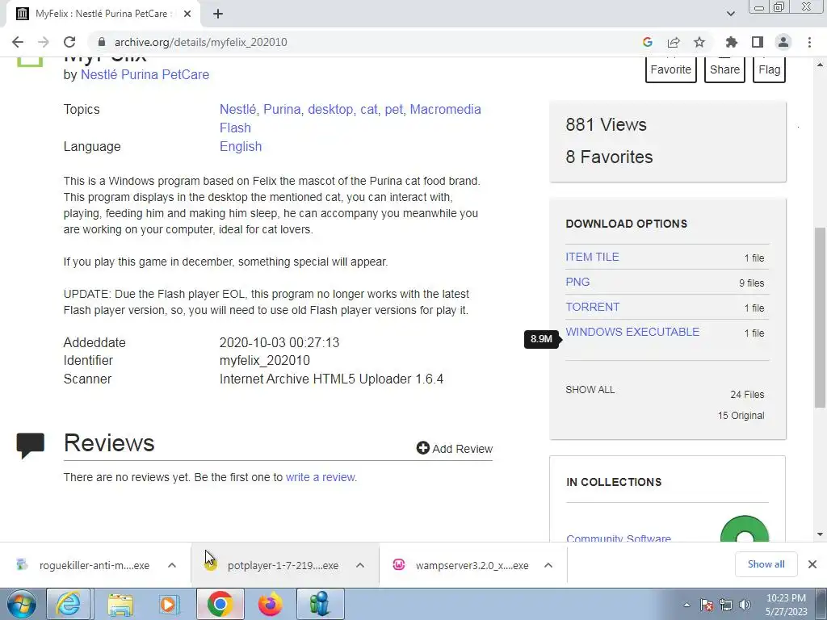Open the Windows Start menu

point(22,604)
